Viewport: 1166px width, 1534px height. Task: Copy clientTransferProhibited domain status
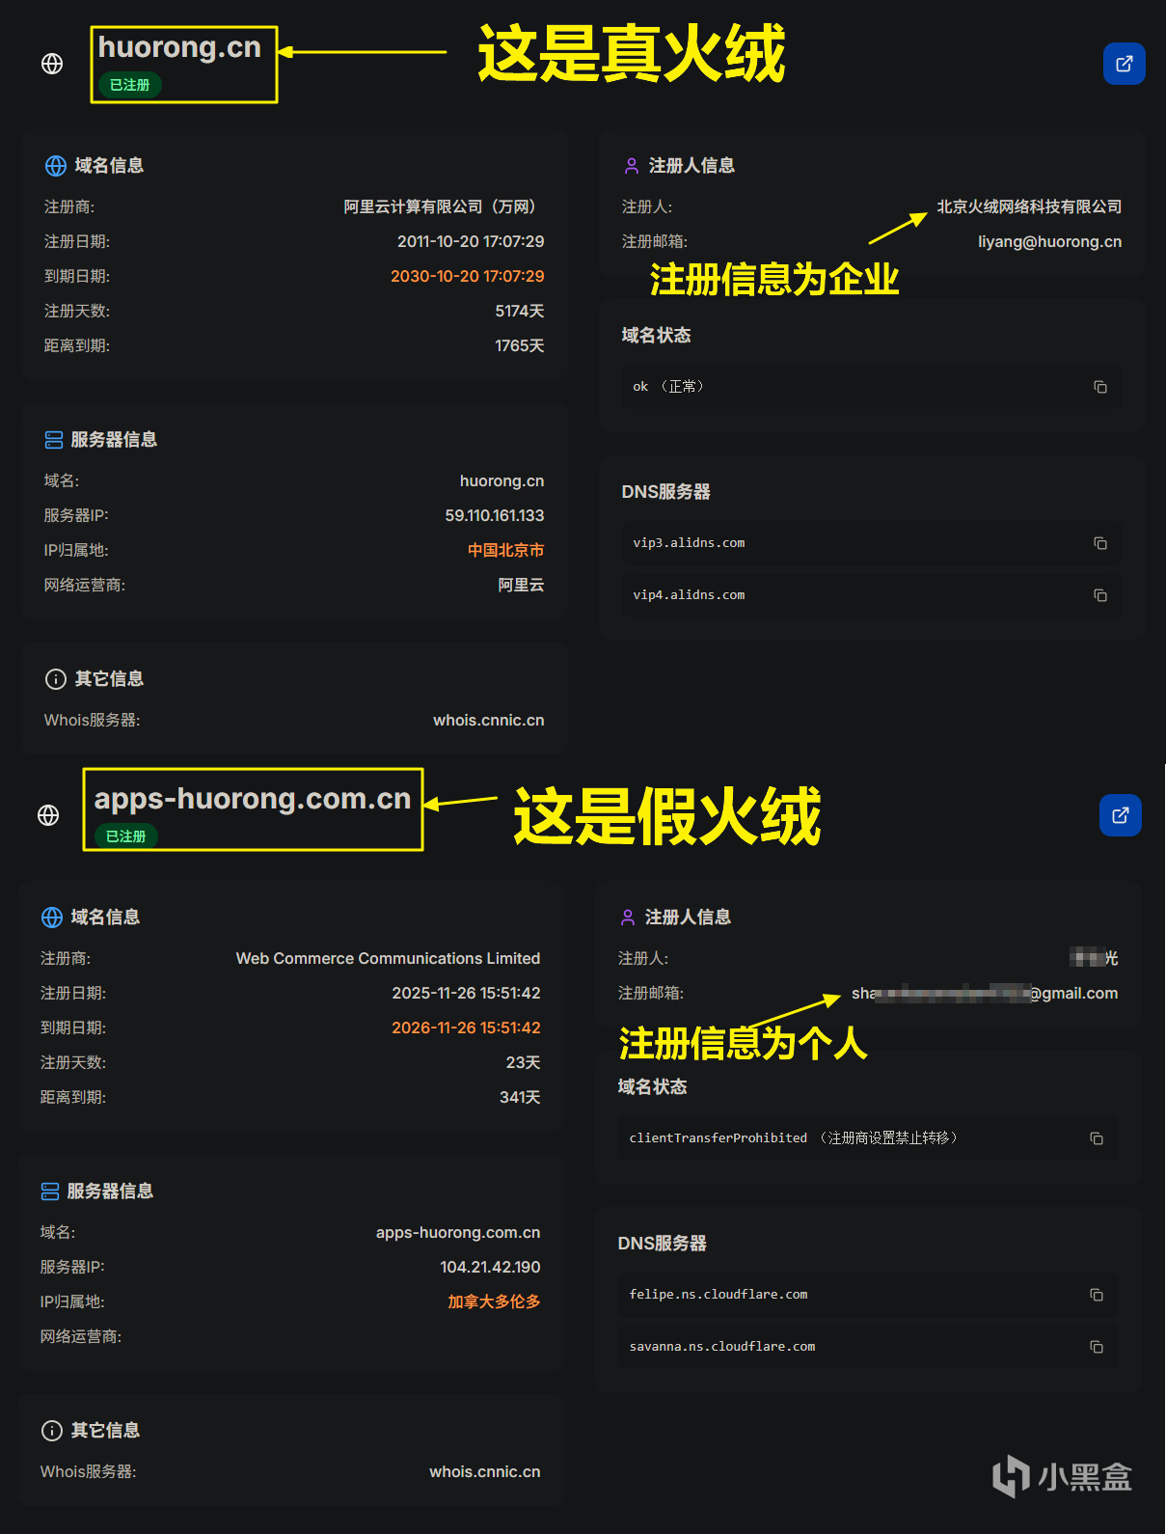[1096, 1138]
